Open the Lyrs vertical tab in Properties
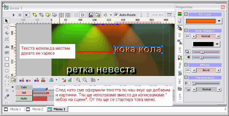This screenshot has height=116, width=229. [x=180, y=95]
